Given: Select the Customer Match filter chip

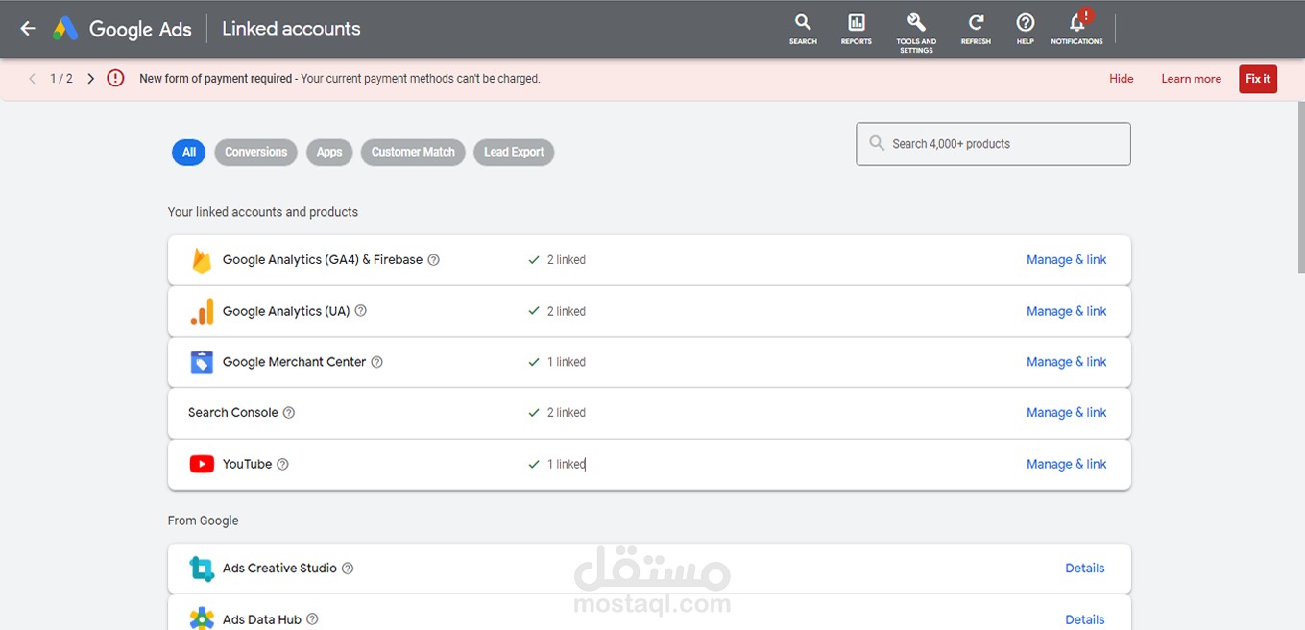Looking at the screenshot, I should click(x=413, y=152).
